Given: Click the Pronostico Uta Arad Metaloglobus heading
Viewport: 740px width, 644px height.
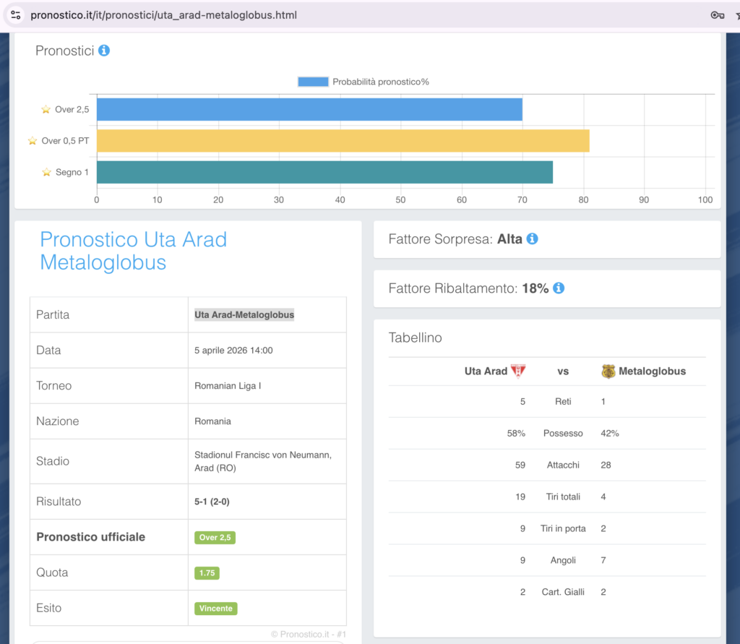Looking at the screenshot, I should click(133, 250).
